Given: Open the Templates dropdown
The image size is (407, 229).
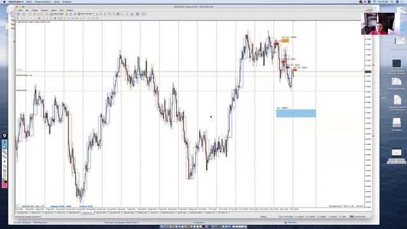Looking at the screenshot, I should tap(144, 14).
